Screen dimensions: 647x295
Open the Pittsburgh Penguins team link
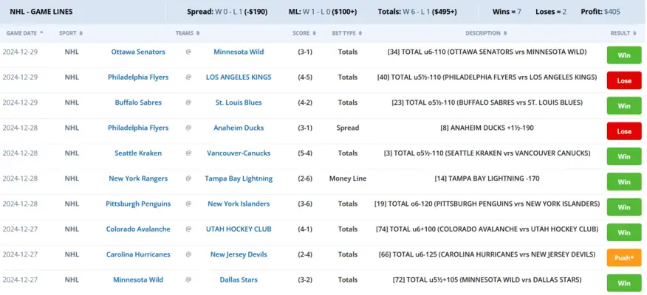[138, 204]
